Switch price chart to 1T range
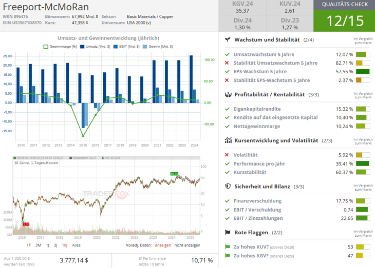Viewport: 375px width, 268px height. [x=29, y=245]
